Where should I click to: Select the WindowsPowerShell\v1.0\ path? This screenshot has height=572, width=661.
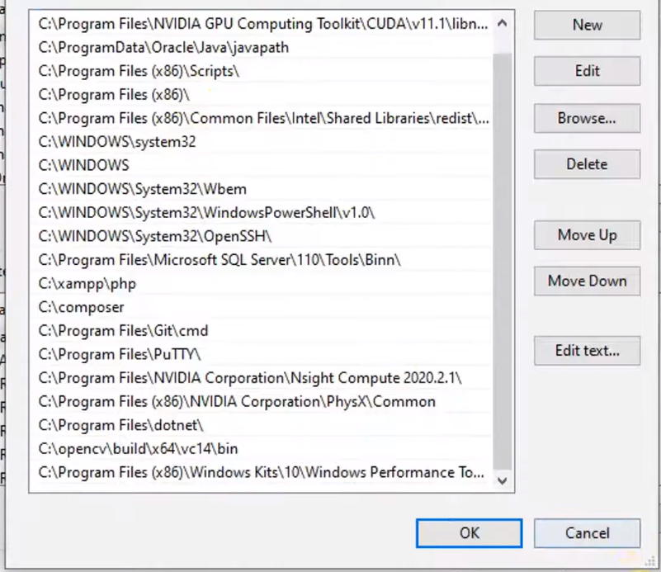[x=262, y=212]
